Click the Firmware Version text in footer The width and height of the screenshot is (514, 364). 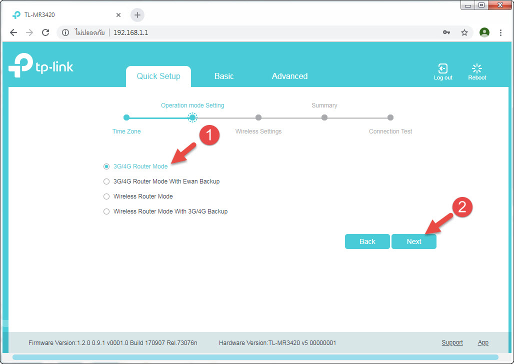pos(113,342)
